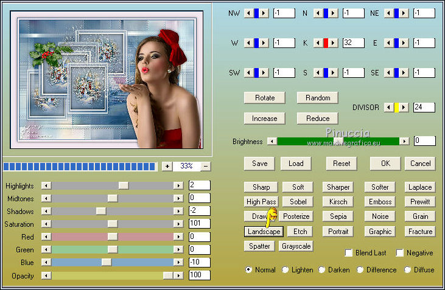Click the Shadows right arrow

(178, 211)
